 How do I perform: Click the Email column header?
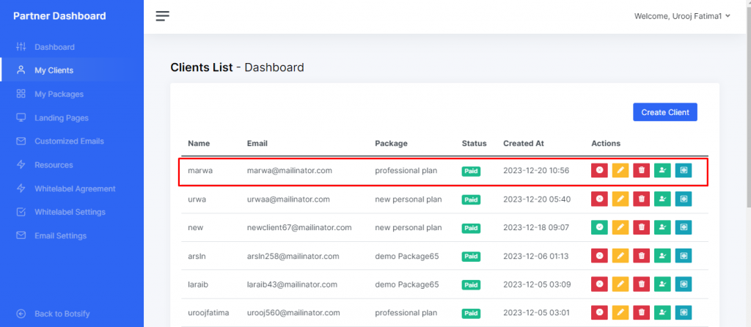[x=257, y=143]
